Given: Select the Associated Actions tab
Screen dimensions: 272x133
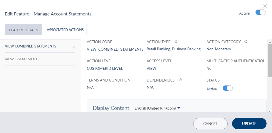Looking at the screenshot, I should point(65,30).
